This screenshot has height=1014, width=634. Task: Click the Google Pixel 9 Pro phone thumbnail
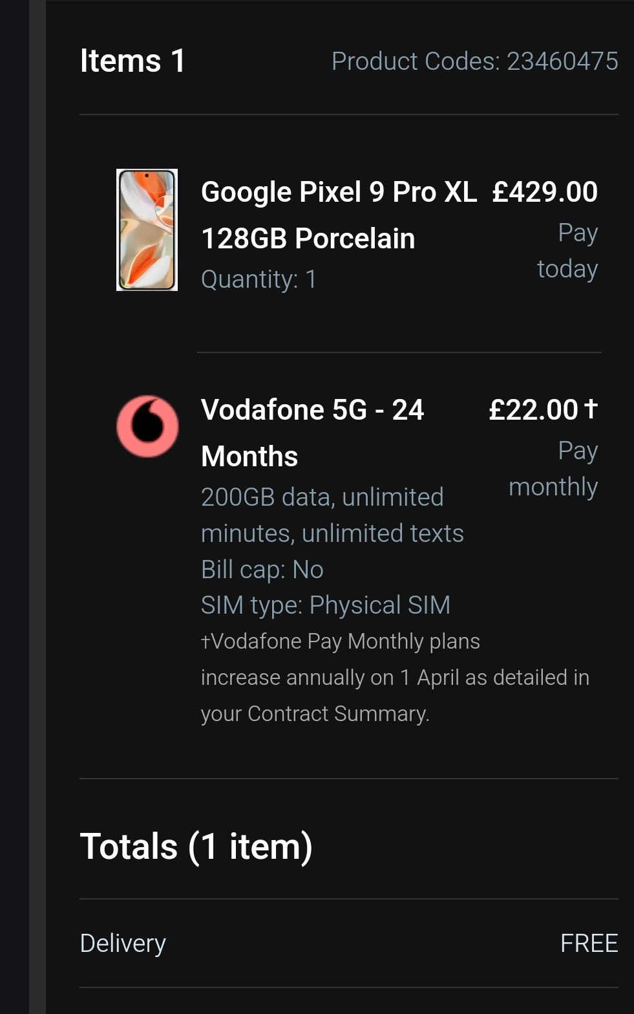coord(147,230)
